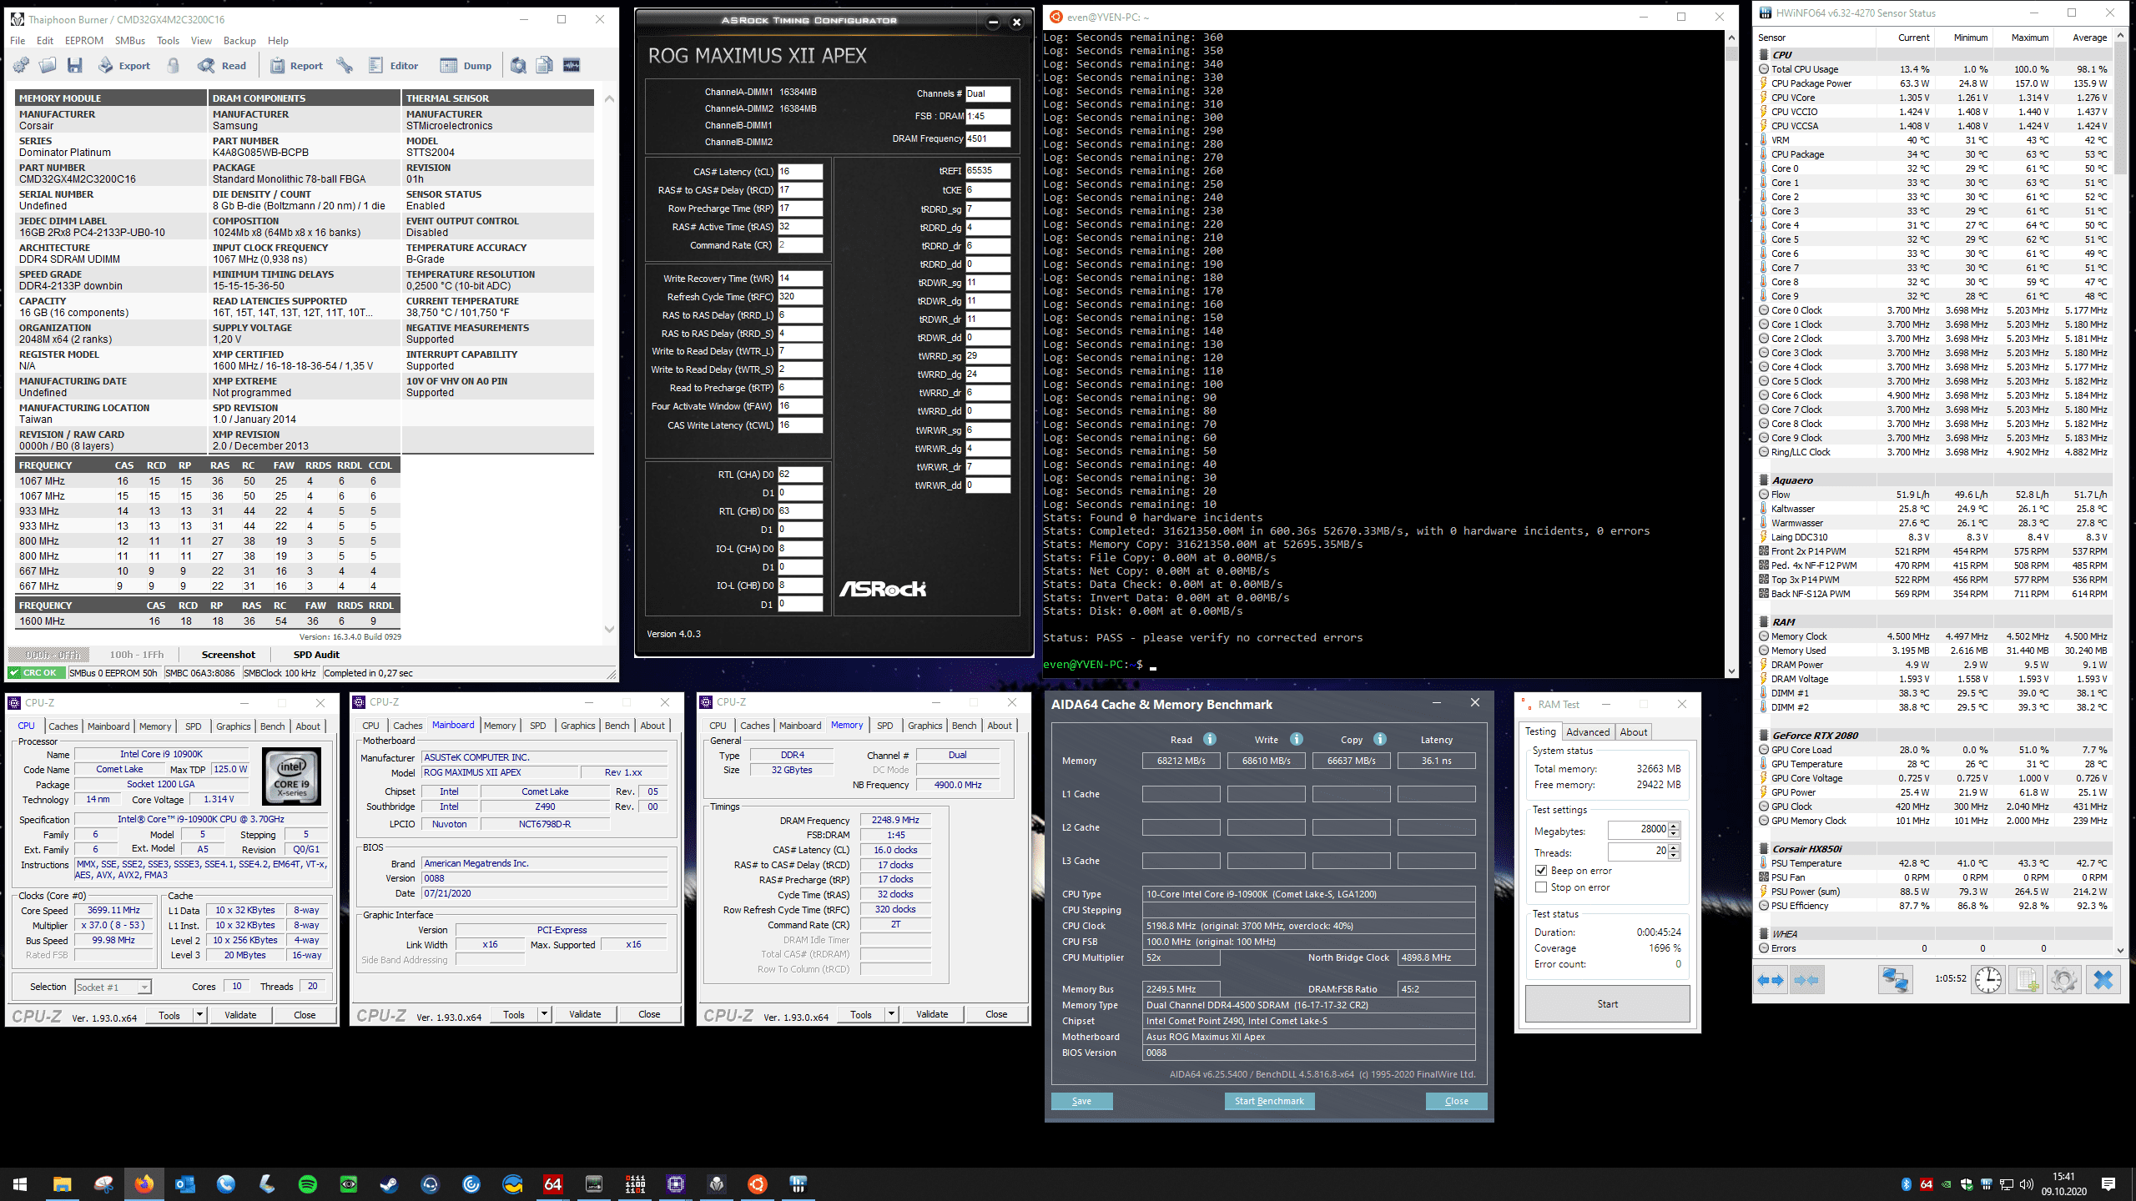Screen dimensions: 2136x1201
Task: Click the log file sheet icon in HWiNFO64
Action: click(x=2027, y=979)
